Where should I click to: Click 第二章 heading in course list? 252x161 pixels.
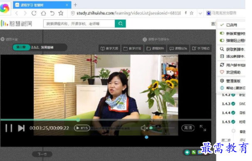(x=226, y=140)
